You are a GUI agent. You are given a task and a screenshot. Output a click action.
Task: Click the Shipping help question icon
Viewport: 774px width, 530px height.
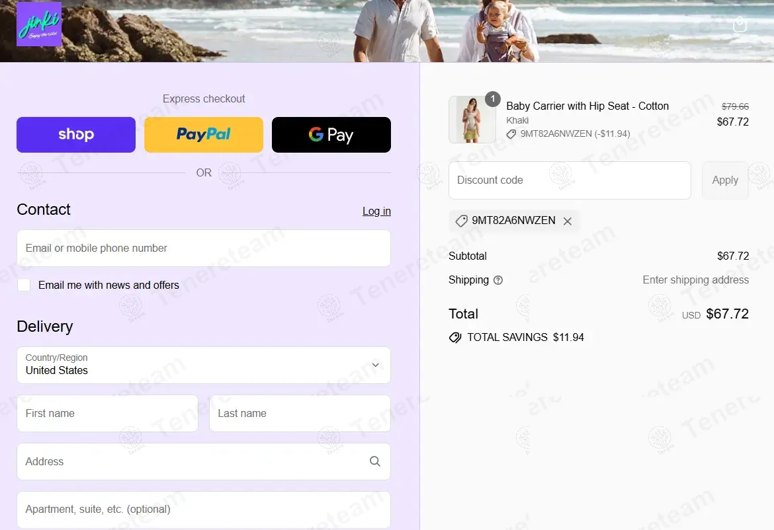click(498, 280)
